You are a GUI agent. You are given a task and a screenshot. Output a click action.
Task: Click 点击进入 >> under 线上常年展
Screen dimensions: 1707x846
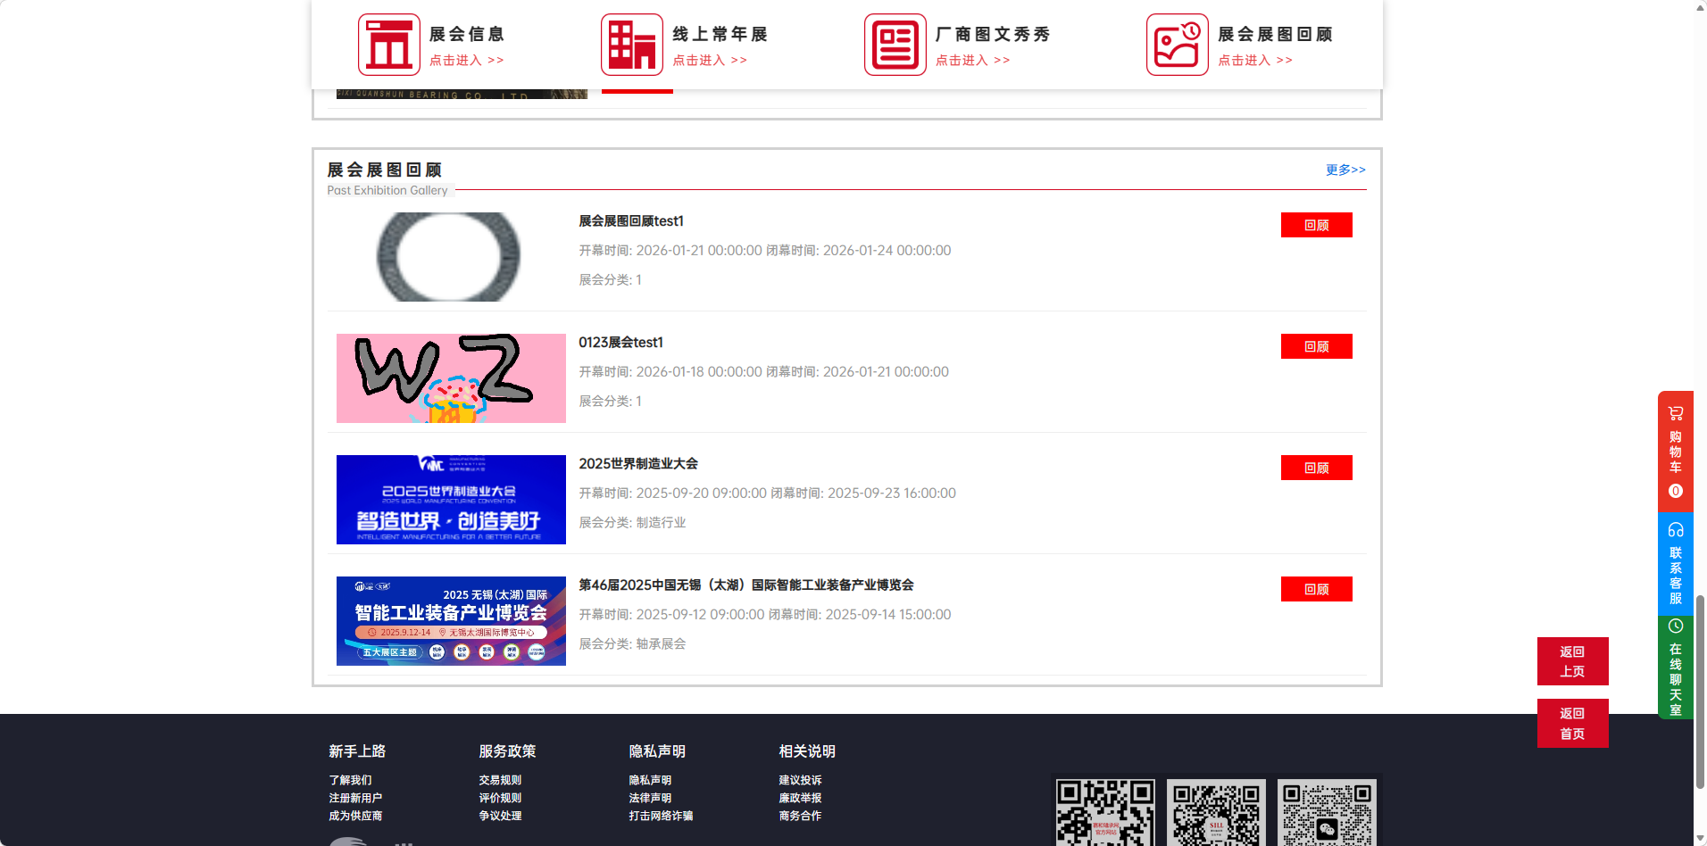pos(709,60)
